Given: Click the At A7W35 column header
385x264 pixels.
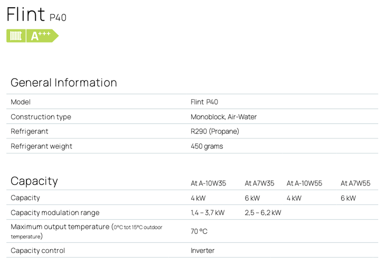Looking at the screenshot, I should (259, 183).
